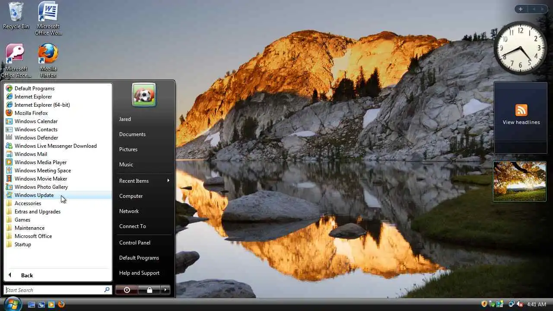Expand the Extras and Upgrades folder
Viewport: 553px width, 311px height.
(58, 212)
